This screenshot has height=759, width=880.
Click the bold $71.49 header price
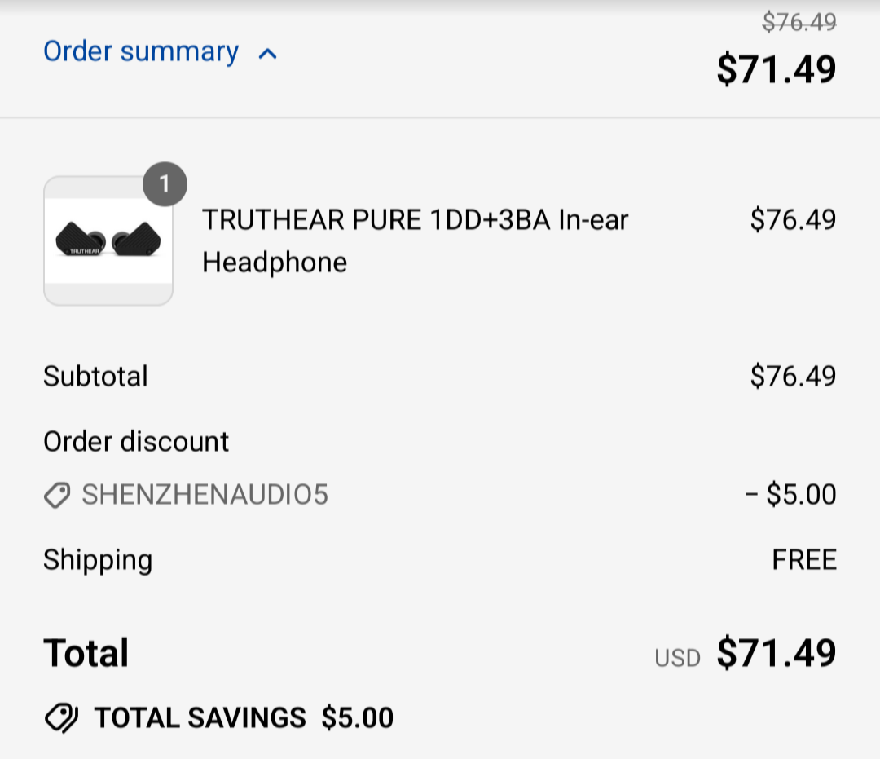tap(776, 68)
